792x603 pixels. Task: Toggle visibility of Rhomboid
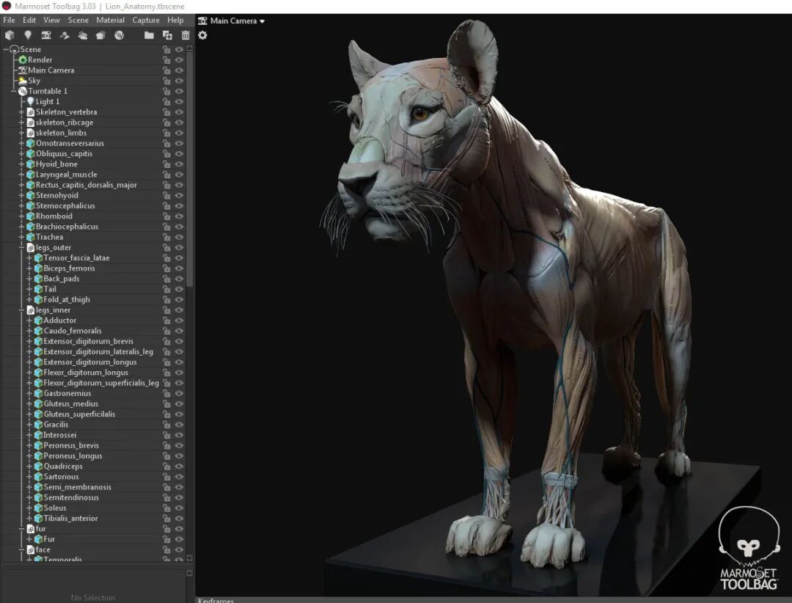click(179, 216)
